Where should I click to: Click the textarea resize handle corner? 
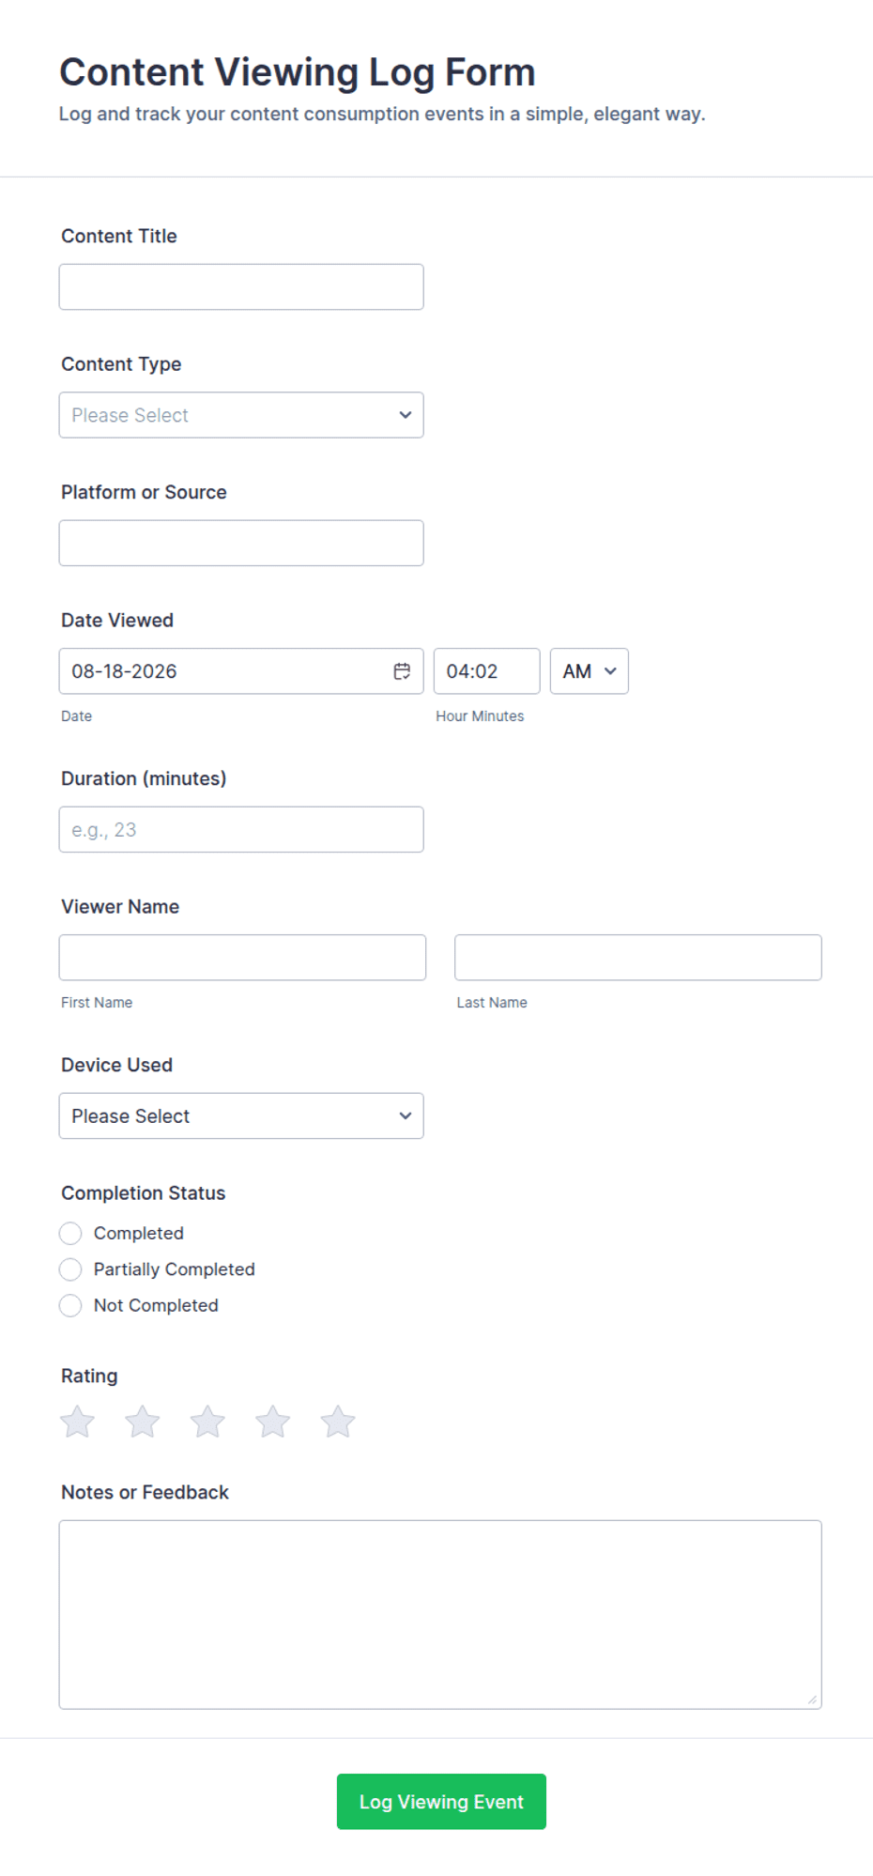(812, 1699)
